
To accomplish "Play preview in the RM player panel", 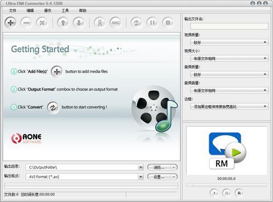I will 214,193.
